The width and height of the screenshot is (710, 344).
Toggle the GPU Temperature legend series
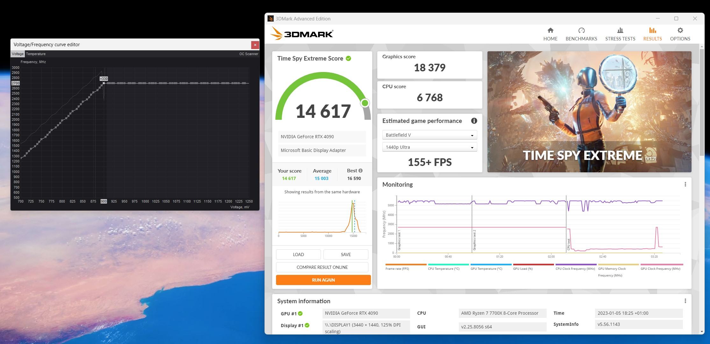(491, 267)
